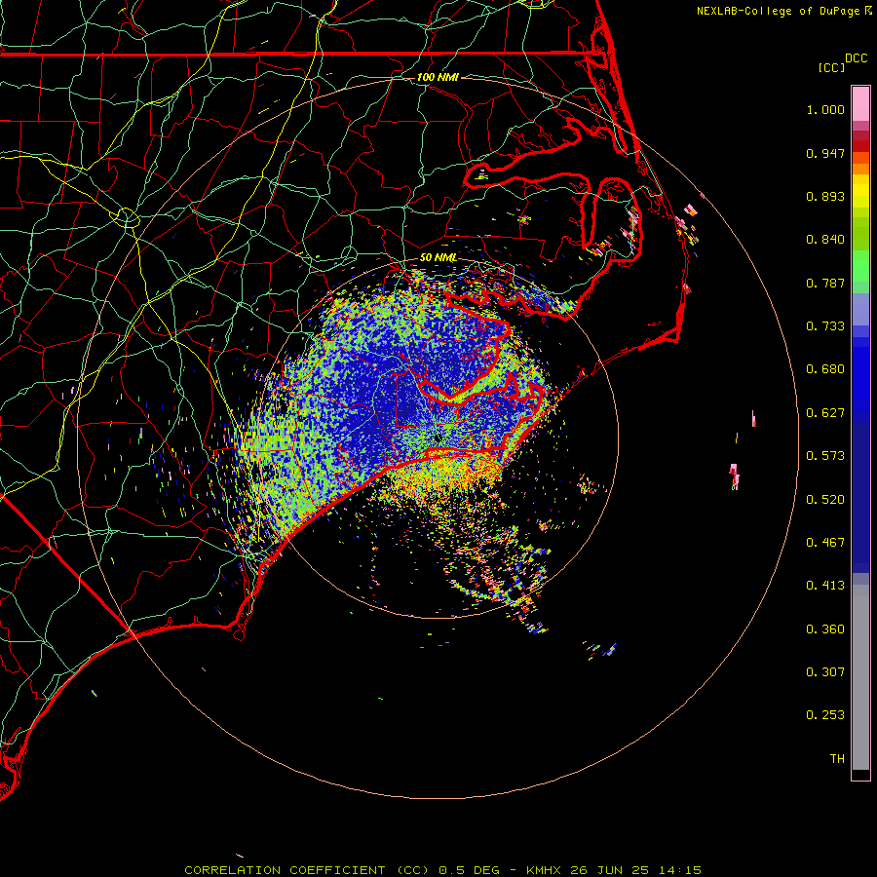
Task: Click the 0.947 legend value
Action: (x=825, y=153)
